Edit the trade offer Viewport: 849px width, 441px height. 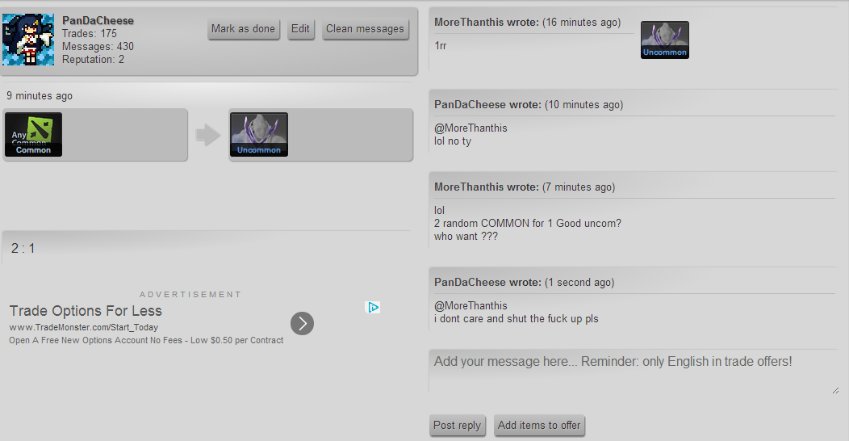pos(300,29)
